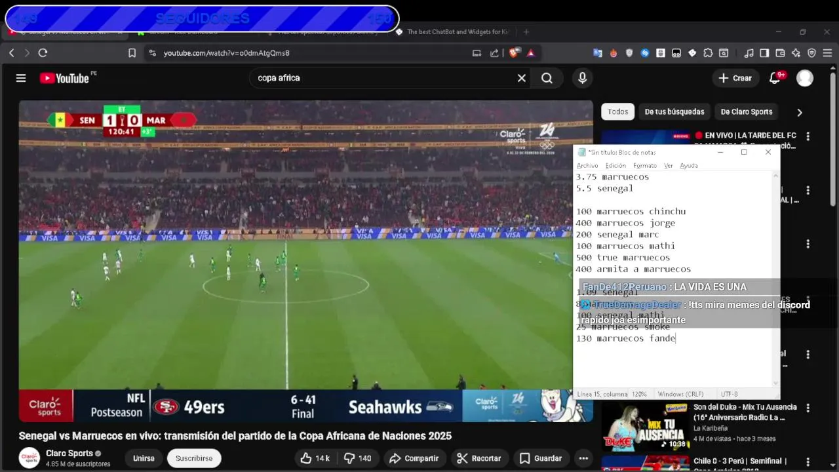
Task: Open the YouTube account avatar
Action: point(805,78)
